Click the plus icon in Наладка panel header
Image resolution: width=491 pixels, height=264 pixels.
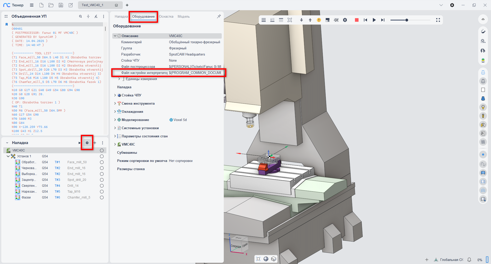click(95, 143)
